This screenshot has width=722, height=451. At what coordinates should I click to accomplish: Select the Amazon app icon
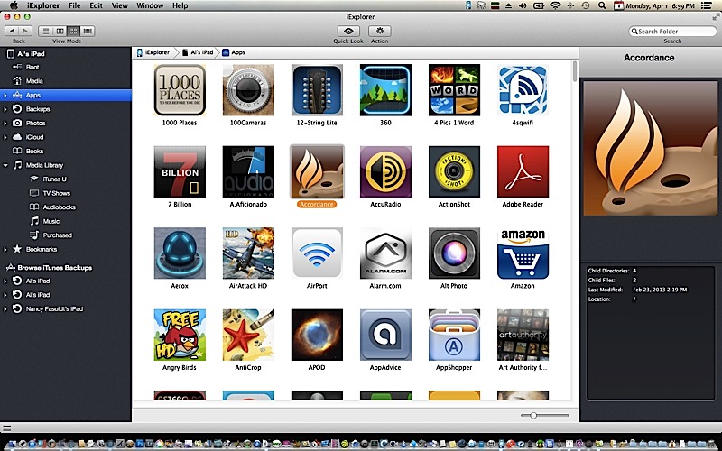pos(523,253)
